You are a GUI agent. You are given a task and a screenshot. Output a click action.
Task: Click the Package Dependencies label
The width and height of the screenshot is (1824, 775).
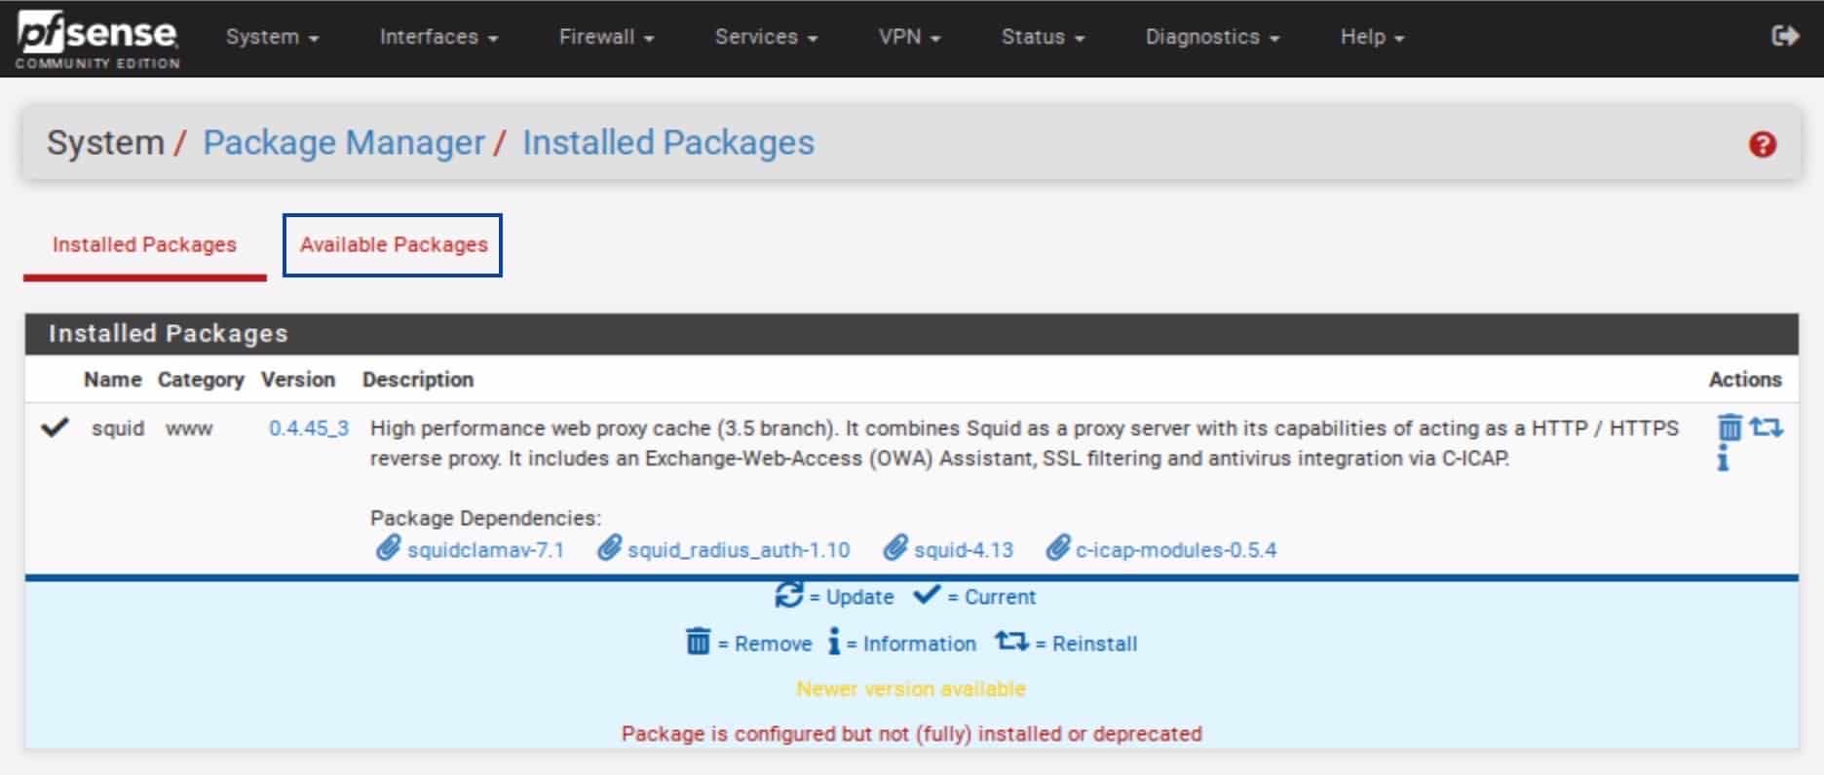tap(485, 518)
